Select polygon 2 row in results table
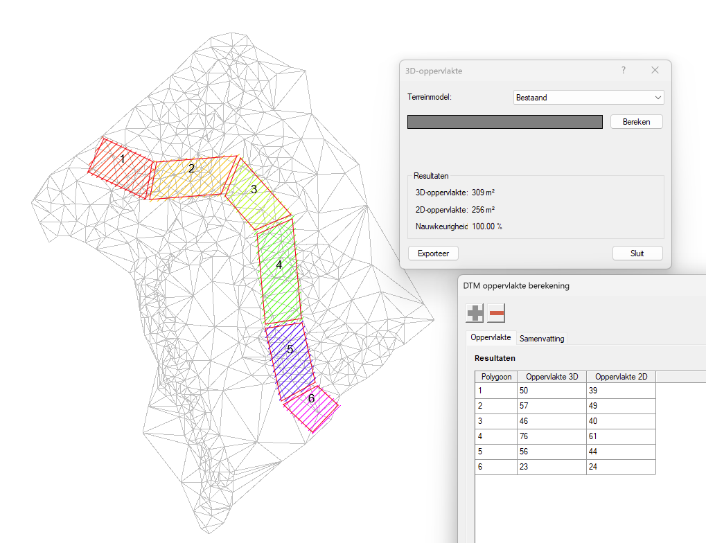Viewport: 706px width, 543px height. click(565, 406)
